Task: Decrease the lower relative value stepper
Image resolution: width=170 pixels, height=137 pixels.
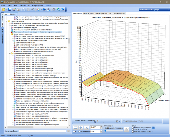Action: [x=101, y=132]
